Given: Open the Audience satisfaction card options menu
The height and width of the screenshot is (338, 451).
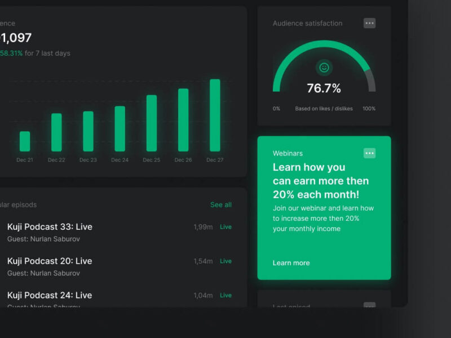Looking at the screenshot, I should click(x=369, y=23).
